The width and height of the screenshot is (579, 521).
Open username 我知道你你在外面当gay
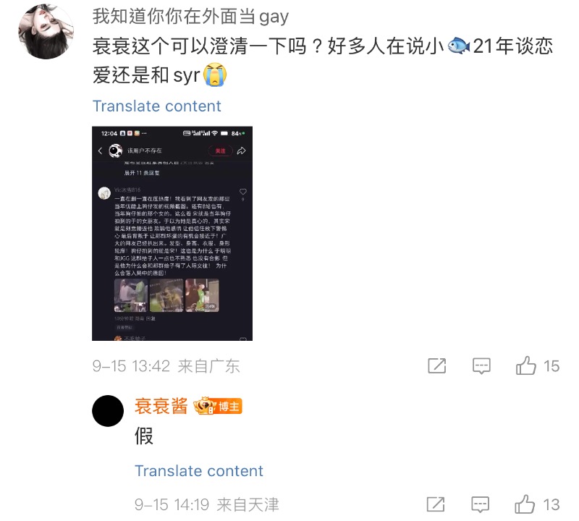pyautogui.click(x=190, y=17)
